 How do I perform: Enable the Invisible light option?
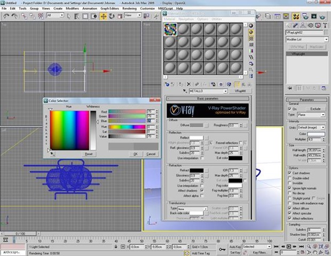click(x=288, y=182)
